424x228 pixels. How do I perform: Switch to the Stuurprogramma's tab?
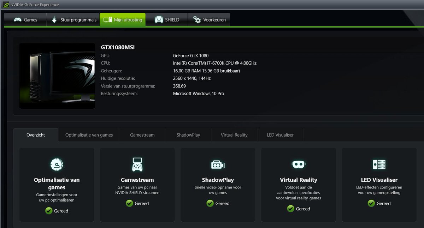pos(72,20)
